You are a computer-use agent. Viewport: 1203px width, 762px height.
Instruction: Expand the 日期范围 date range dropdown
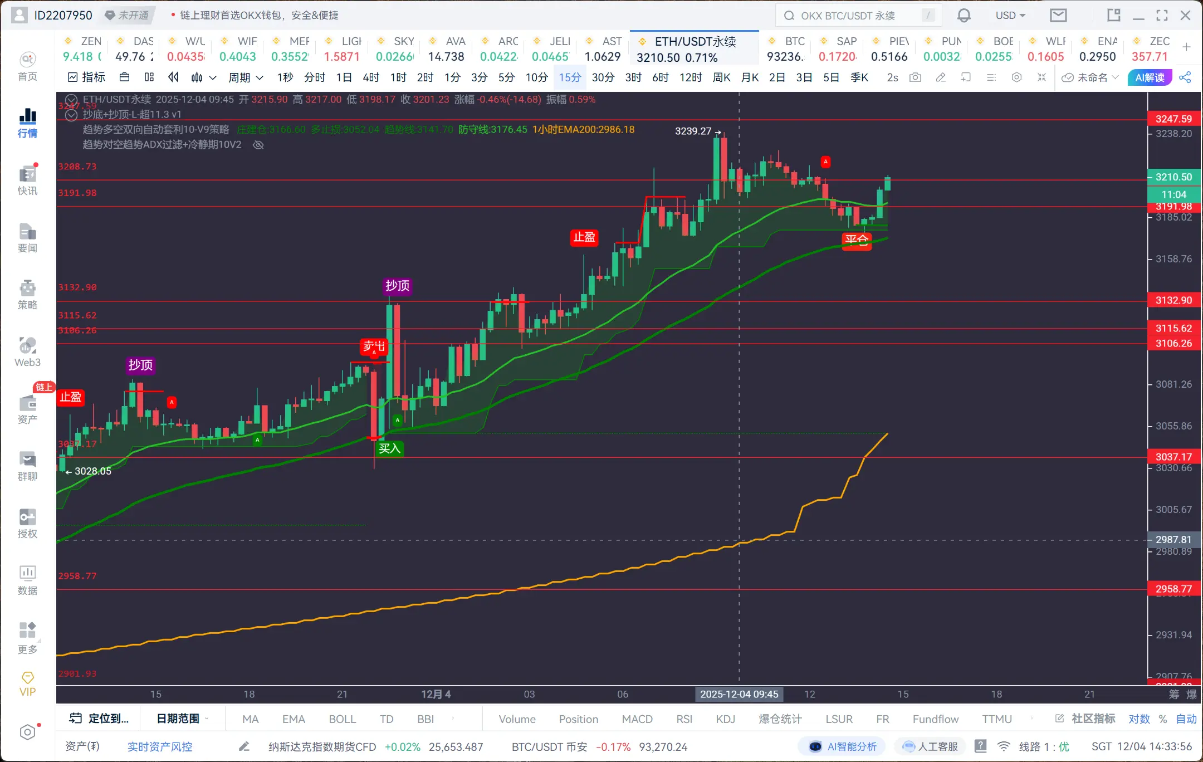tap(182, 719)
